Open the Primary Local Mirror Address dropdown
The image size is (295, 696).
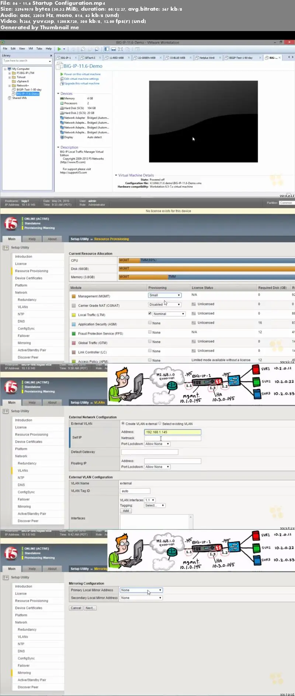pyautogui.click(x=141, y=590)
